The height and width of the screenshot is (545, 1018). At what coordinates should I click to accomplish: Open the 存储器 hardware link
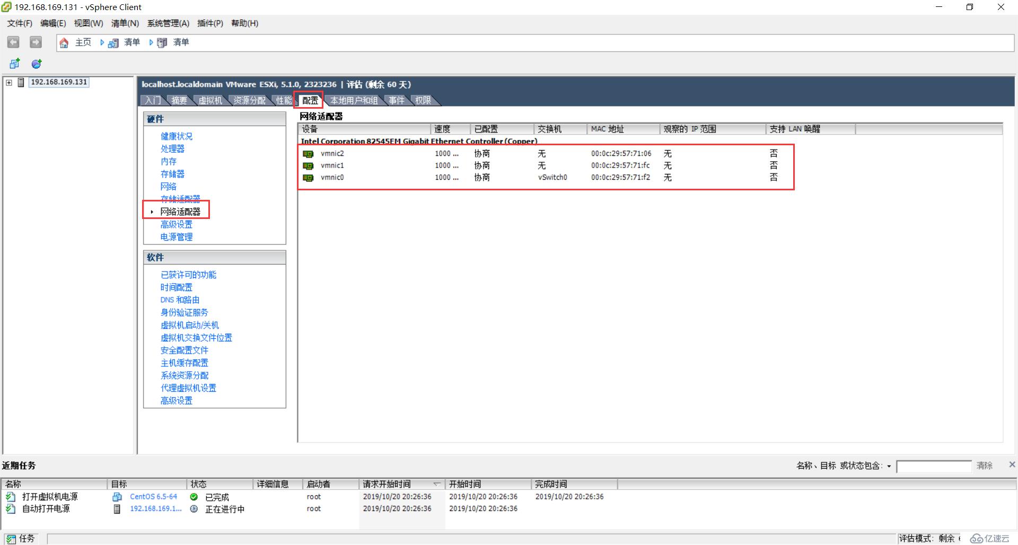click(x=173, y=174)
